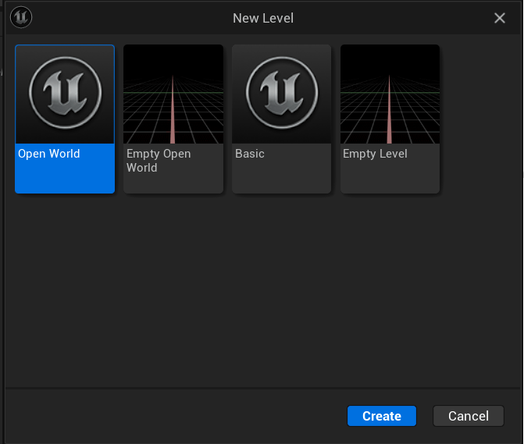Select the Open World template thumbnail
This screenshot has width=524, height=444.
[x=65, y=94]
